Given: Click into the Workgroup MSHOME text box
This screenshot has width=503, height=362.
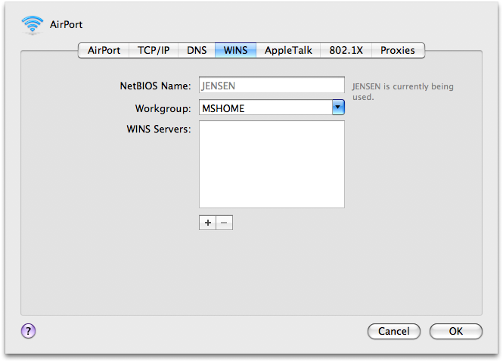Looking at the screenshot, I should [x=265, y=108].
